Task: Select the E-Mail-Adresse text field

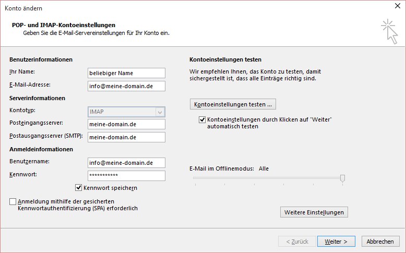Action: tap(126, 86)
